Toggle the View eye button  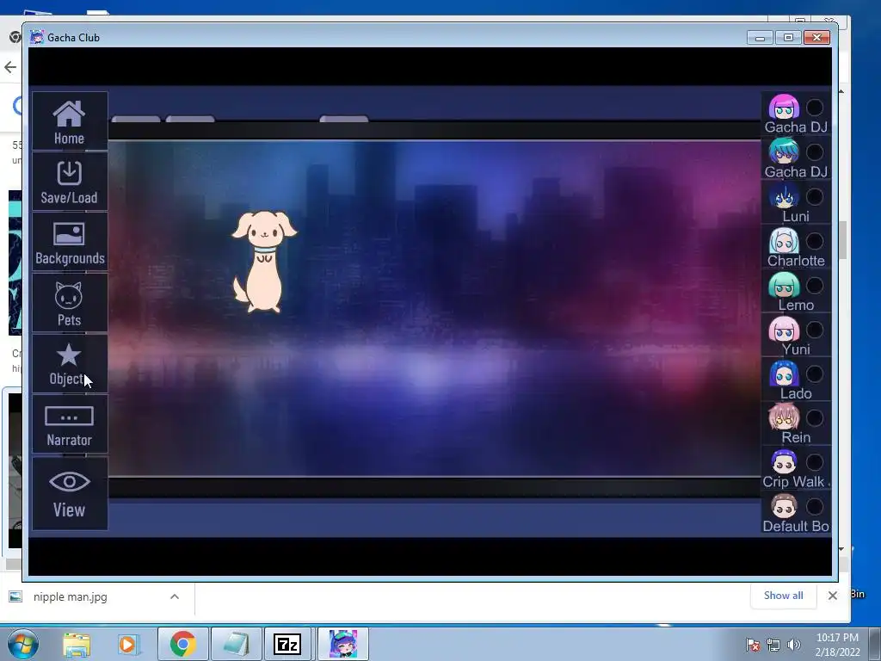pos(70,493)
